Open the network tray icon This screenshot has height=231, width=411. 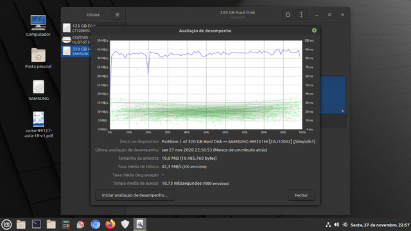click(x=328, y=225)
